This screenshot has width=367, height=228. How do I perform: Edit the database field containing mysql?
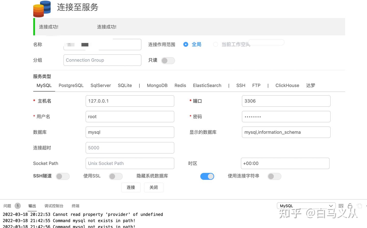click(130, 132)
